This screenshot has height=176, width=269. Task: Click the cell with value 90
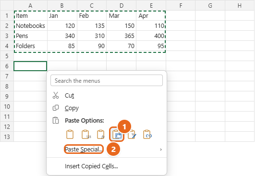coord(92,46)
